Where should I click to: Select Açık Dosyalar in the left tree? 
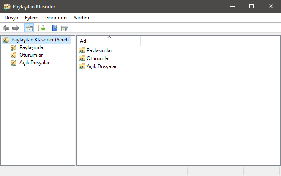tap(34, 63)
